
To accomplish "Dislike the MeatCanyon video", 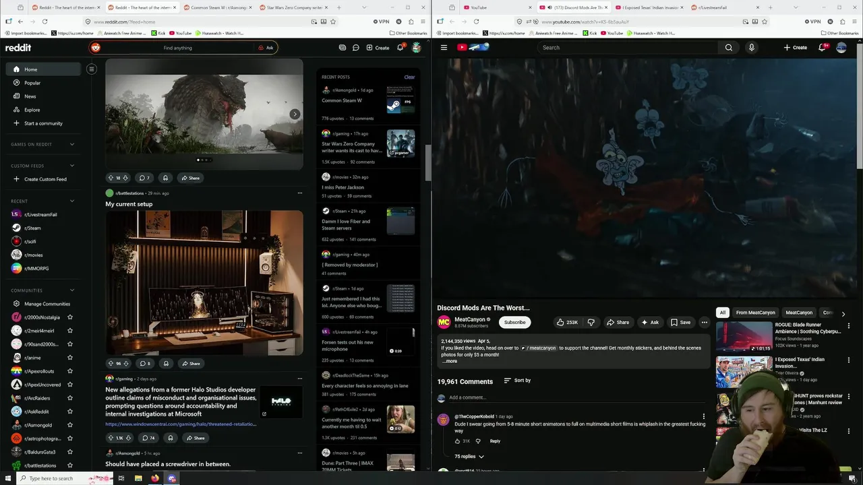I will click(x=591, y=322).
